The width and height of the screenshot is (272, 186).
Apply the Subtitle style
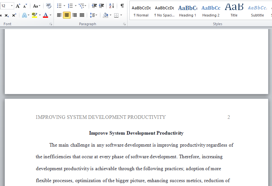257,11
